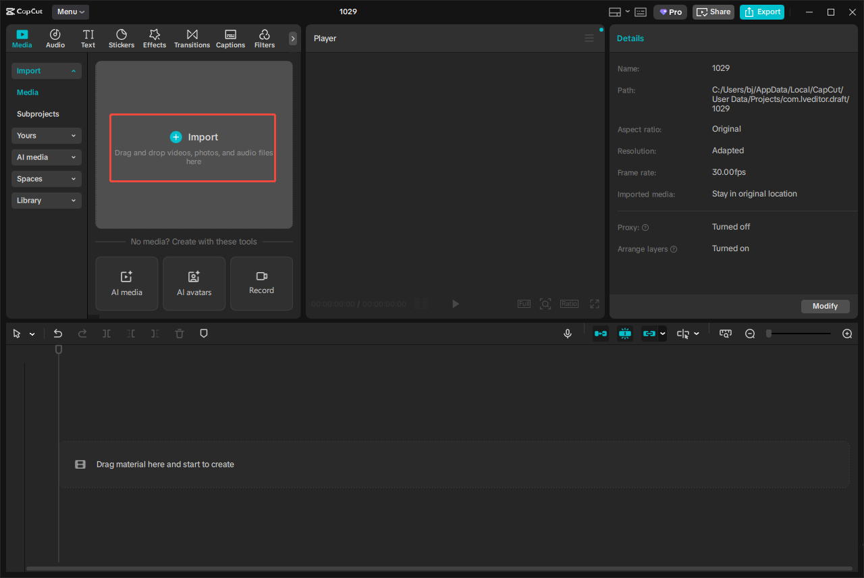The image size is (864, 578).
Task: Select the Captions panel
Action: (x=230, y=38)
